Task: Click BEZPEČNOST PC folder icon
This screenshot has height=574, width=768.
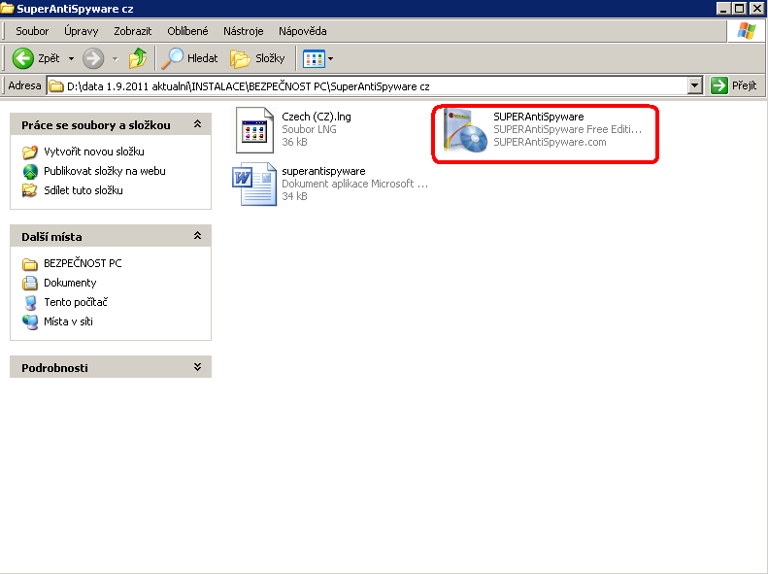Action: click(30, 264)
